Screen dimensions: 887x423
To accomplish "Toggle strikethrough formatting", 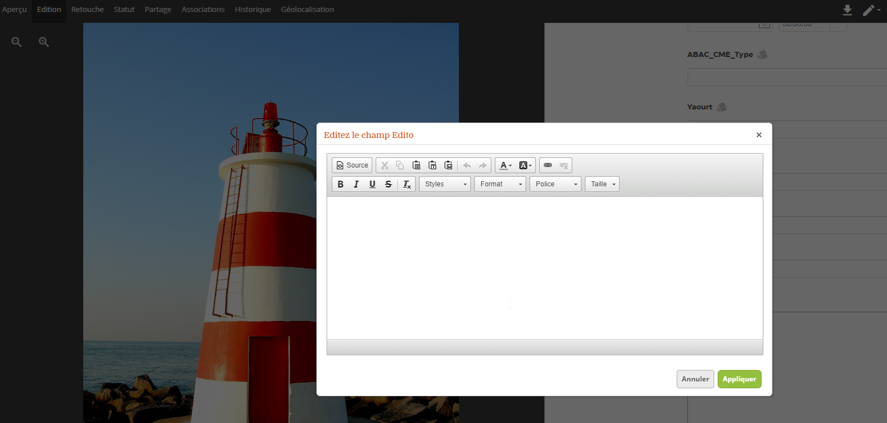I will (x=388, y=184).
